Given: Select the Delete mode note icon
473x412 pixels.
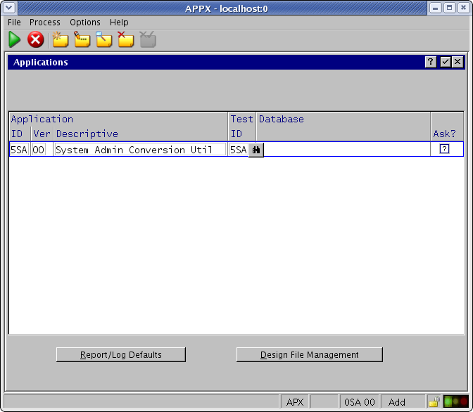Looking at the screenshot, I should point(125,40).
